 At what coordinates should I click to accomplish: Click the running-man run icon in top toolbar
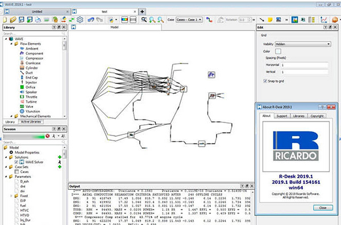click(x=303, y=20)
